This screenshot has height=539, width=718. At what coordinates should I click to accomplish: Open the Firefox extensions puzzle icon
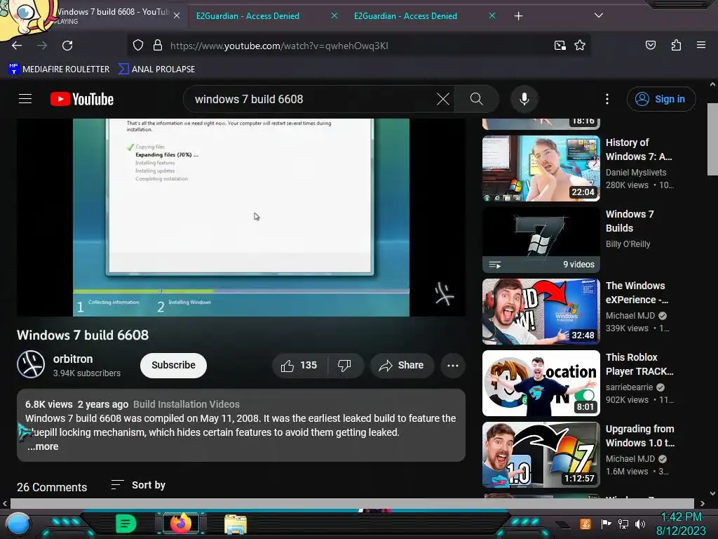click(x=676, y=46)
